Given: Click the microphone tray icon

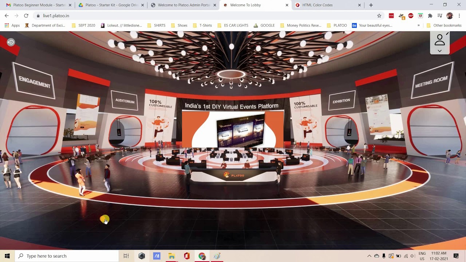Looking at the screenshot, I should coord(384,256).
